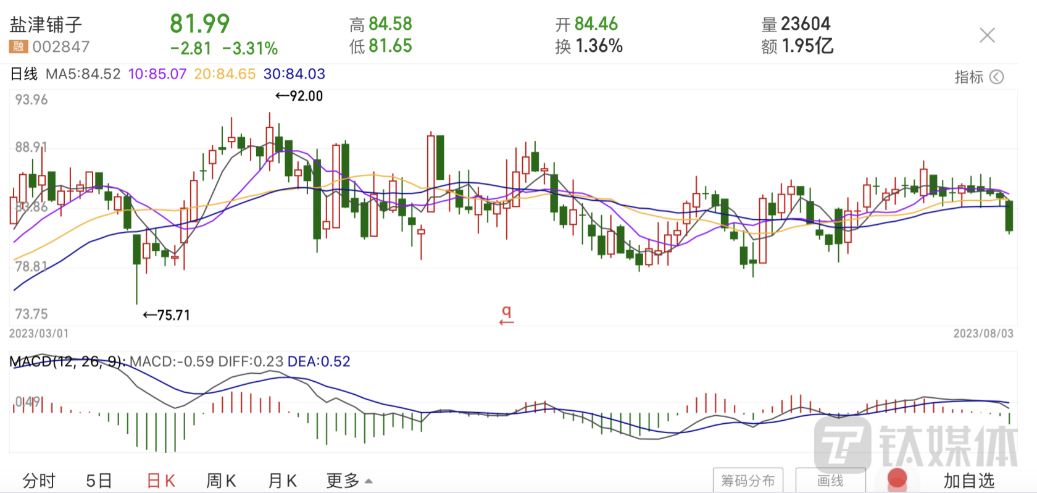This screenshot has height=493, width=1037.
Task: Click the 融 margin trading badge
Action: (18, 47)
